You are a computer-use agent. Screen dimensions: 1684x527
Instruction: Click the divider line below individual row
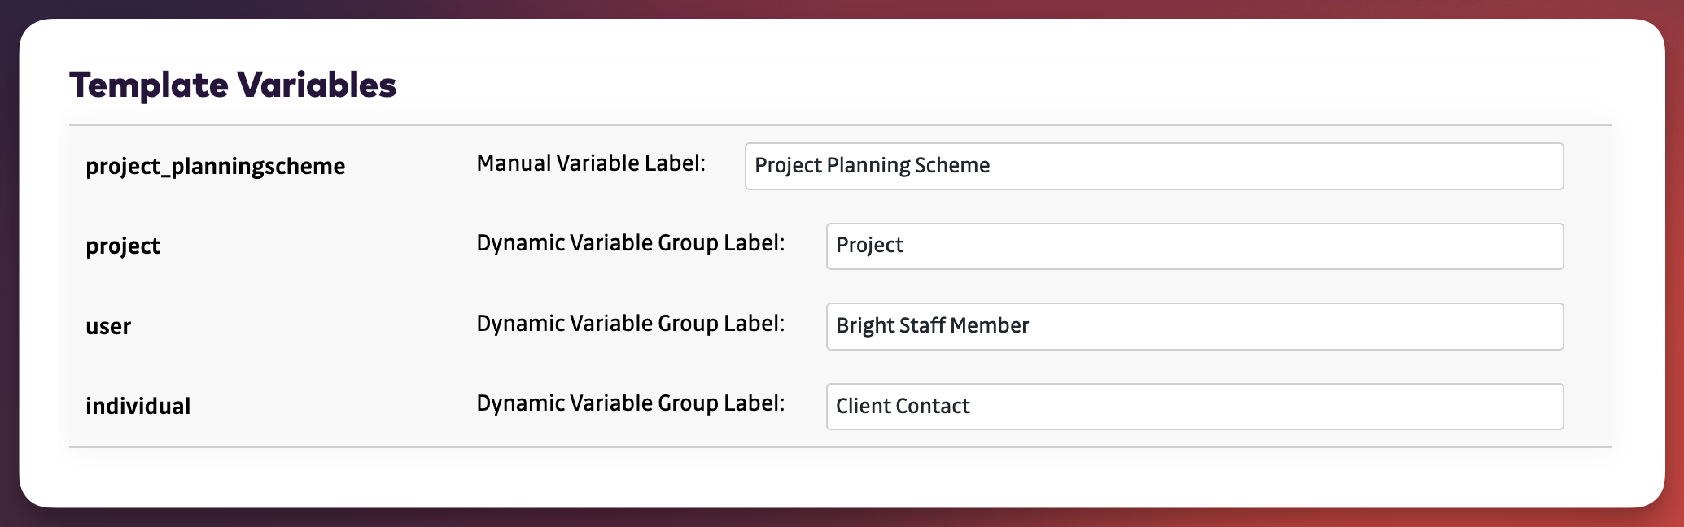(840, 447)
